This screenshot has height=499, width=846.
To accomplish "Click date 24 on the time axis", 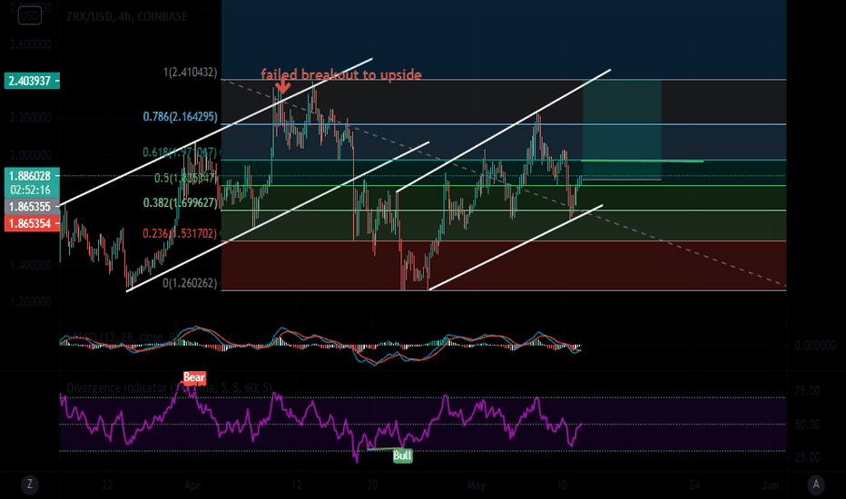I will click(694, 485).
